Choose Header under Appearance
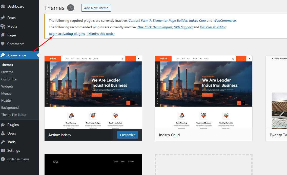The height and width of the screenshot is (175, 287). [x=6, y=101]
